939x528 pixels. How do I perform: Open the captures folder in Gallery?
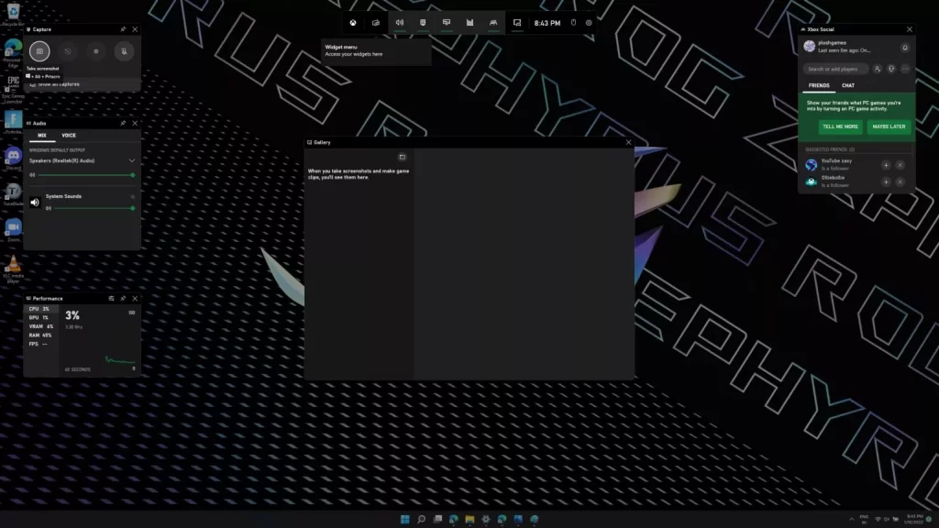click(x=403, y=157)
